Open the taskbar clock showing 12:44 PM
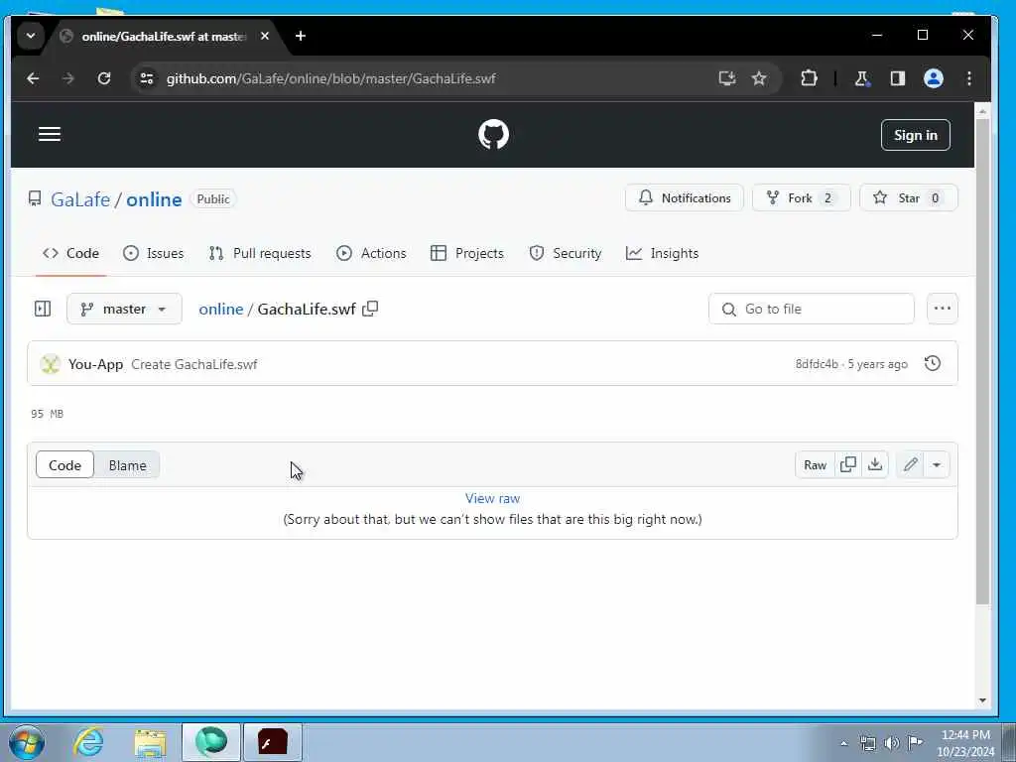The image size is (1016, 762). pyautogui.click(x=965, y=742)
